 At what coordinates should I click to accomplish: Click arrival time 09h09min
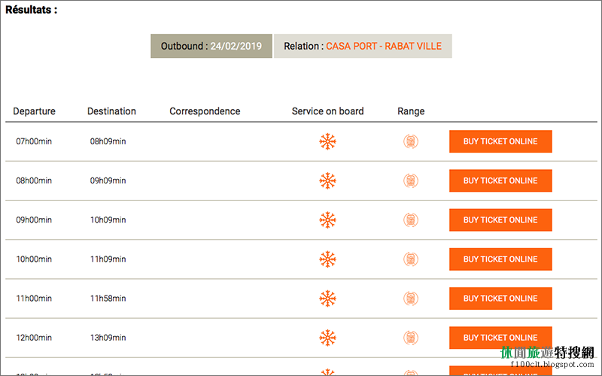(x=108, y=180)
